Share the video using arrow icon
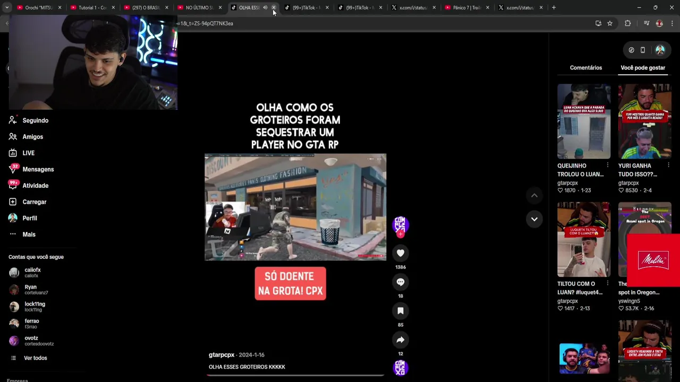 [401, 340]
